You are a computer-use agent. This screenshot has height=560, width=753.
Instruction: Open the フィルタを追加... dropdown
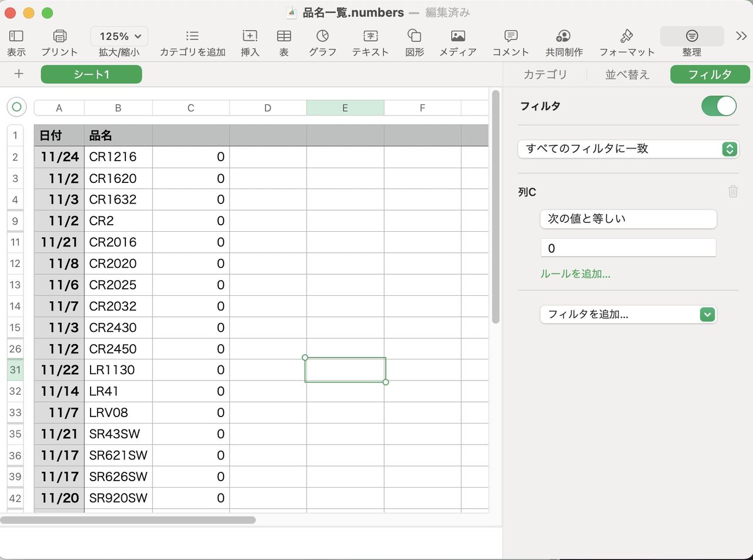pos(628,314)
